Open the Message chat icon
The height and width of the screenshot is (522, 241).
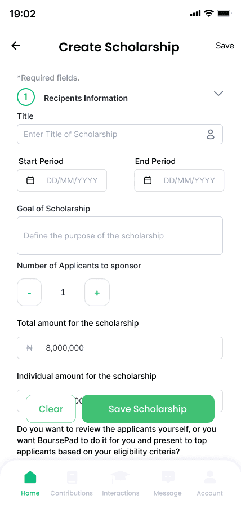click(x=168, y=477)
